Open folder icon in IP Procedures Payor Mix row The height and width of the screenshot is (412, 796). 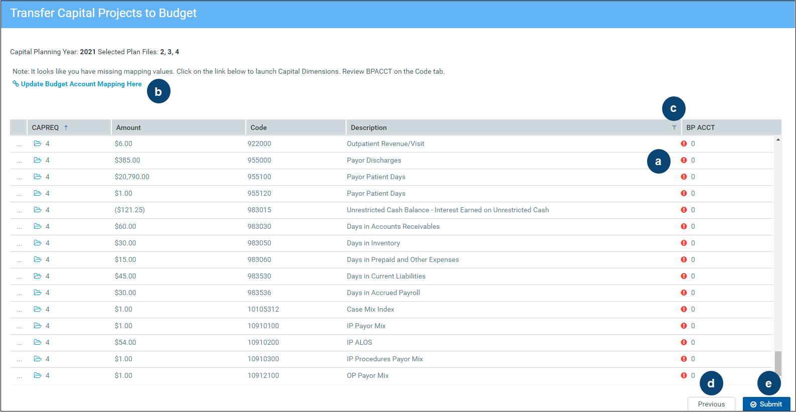(x=38, y=359)
